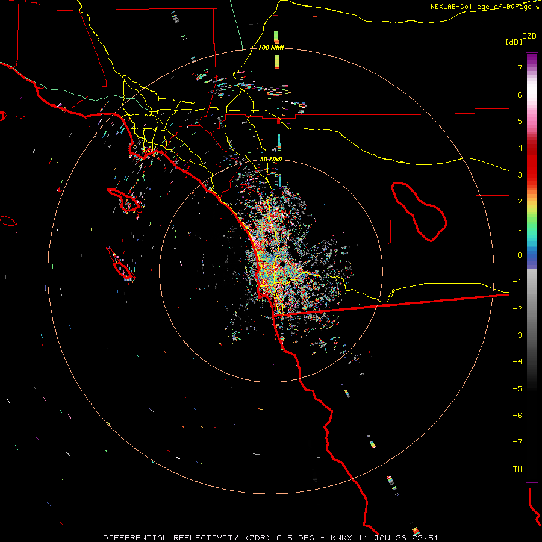Click the 5 value on color scale
The image size is (542, 542).
click(520, 121)
